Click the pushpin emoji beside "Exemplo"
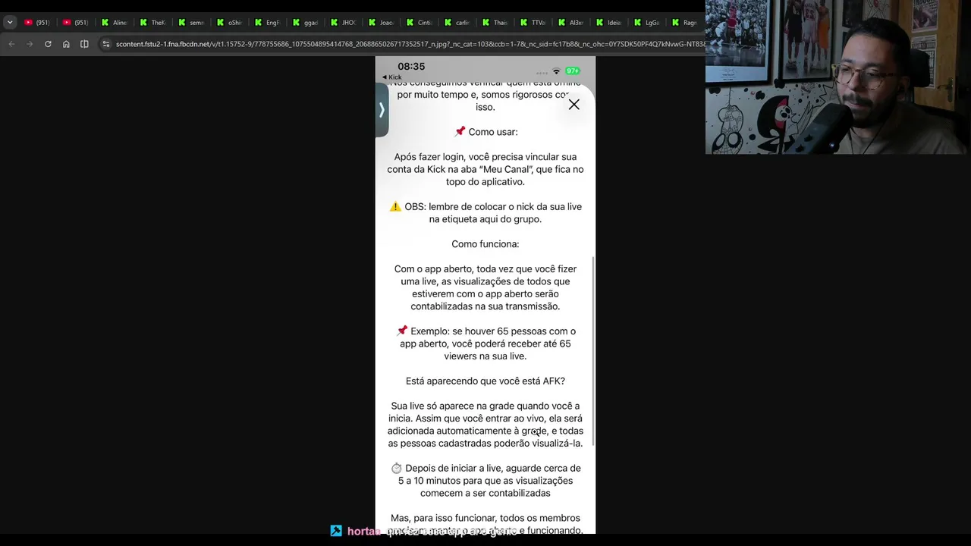971x546 pixels. coord(402,331)
